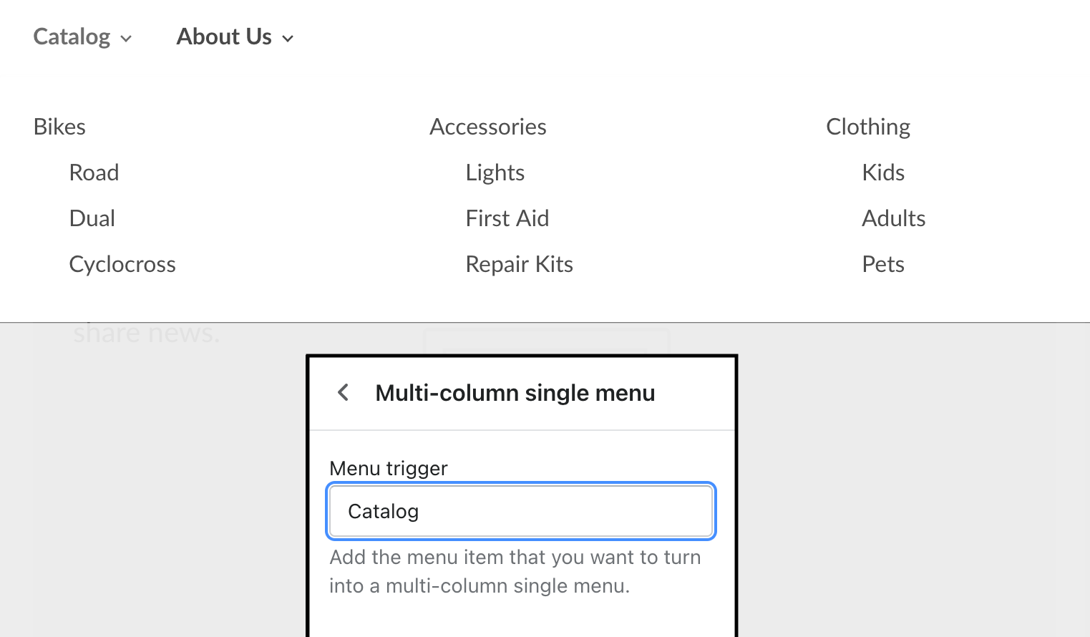
Task: Select the Bikes column heading
Action: tap(59, 127)
